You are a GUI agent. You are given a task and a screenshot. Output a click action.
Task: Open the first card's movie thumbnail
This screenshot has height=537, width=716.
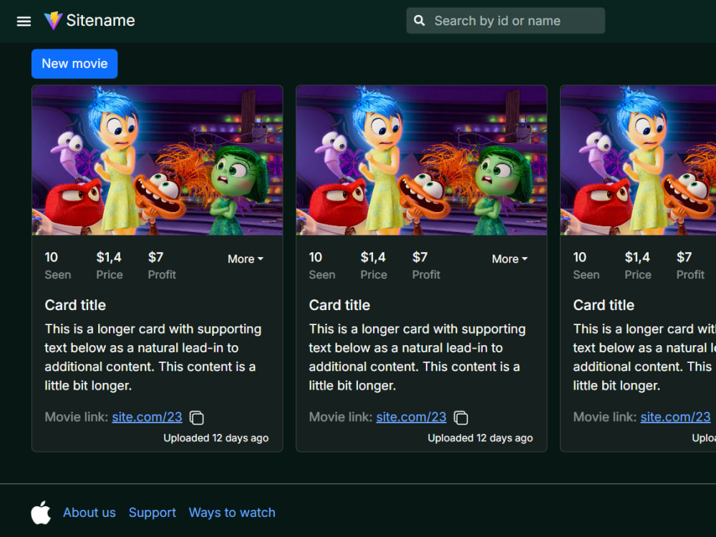[157, 160]
